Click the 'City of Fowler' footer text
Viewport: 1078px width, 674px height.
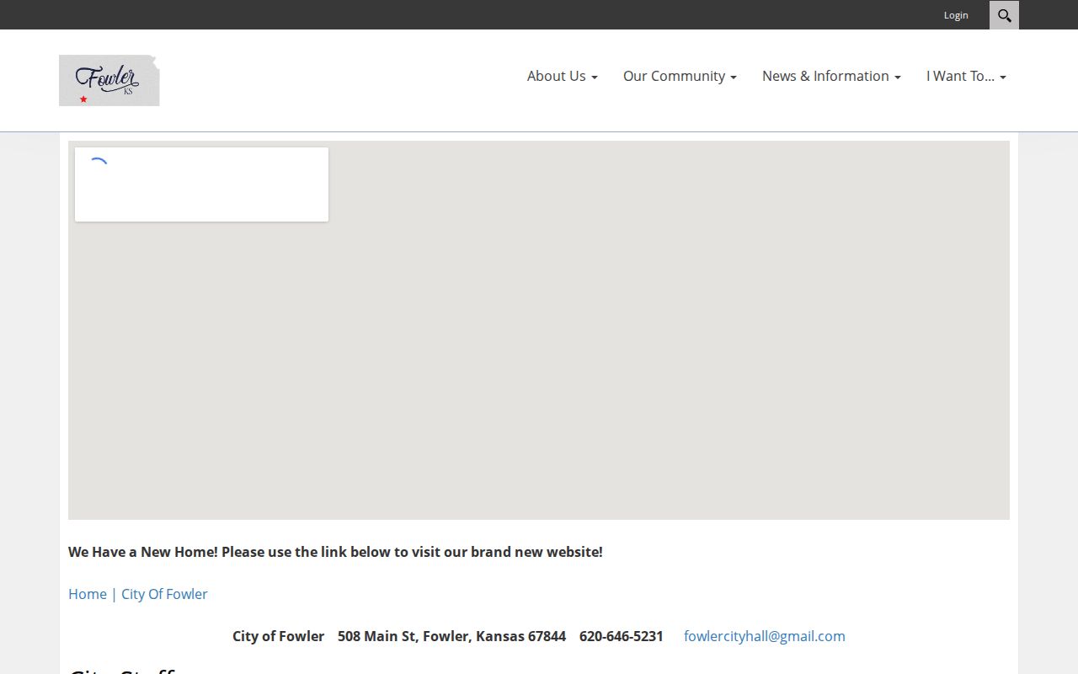click(x=278, y=636)
